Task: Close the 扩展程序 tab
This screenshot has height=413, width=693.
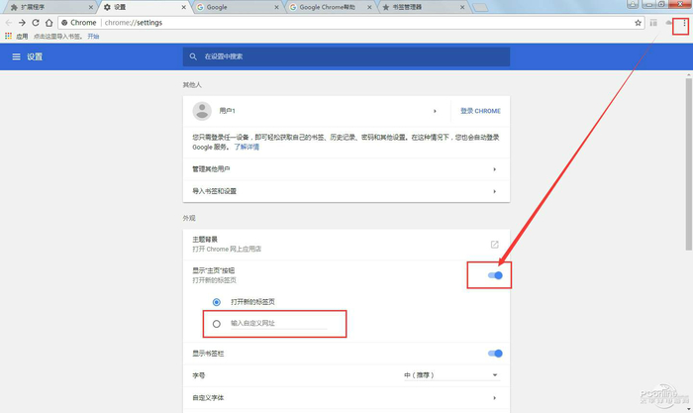Action: (91, 7)
